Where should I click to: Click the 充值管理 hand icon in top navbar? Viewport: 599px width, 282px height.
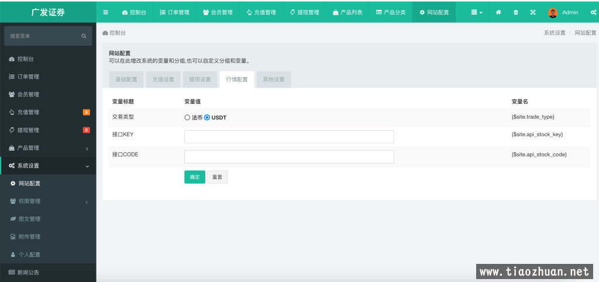249,12
